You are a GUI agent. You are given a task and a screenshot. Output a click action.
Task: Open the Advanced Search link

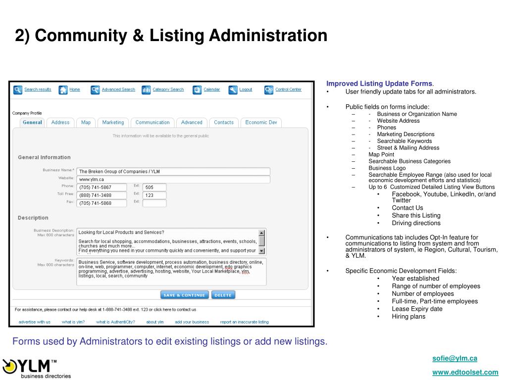click(x=118, y=90)
